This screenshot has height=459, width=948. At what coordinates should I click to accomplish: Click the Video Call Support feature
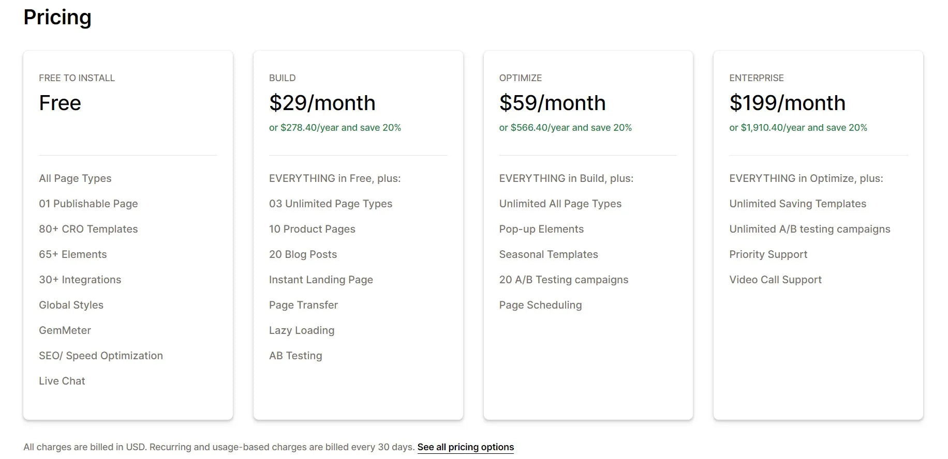pos(775,280)
